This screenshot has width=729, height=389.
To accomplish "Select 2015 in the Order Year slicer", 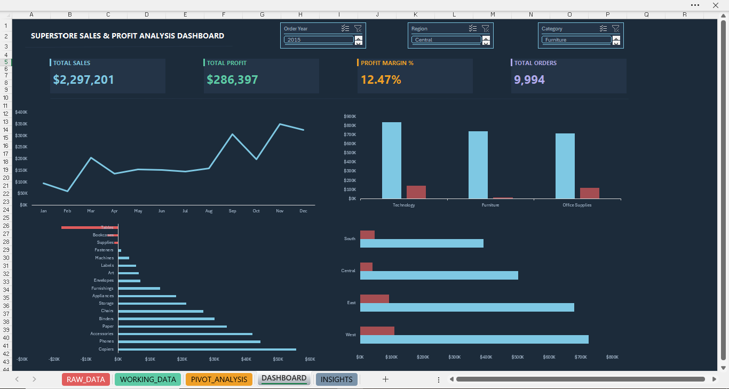I will 319,39.
